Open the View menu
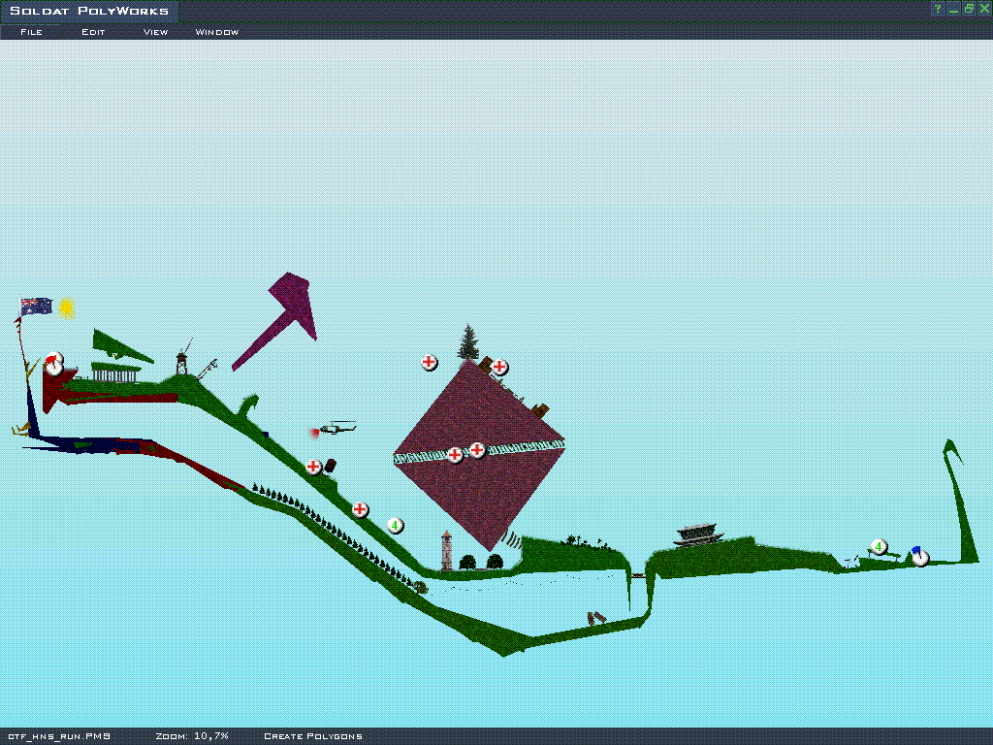Screen dimensions: 993x745 tap(155, 32)
